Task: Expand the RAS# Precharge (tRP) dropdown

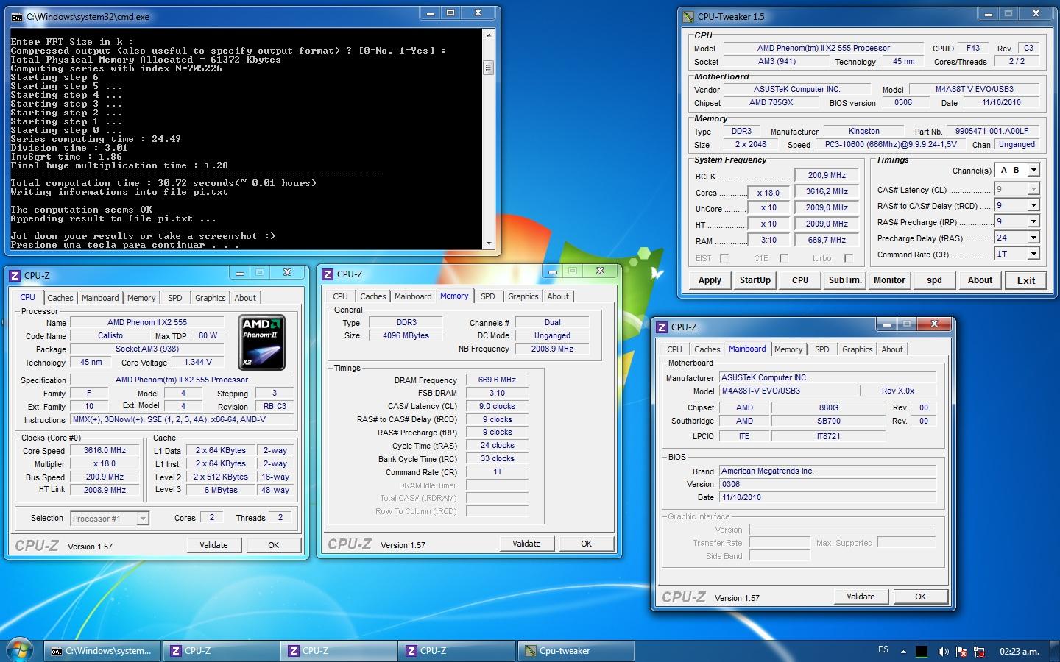Action: coord(1033,221)
